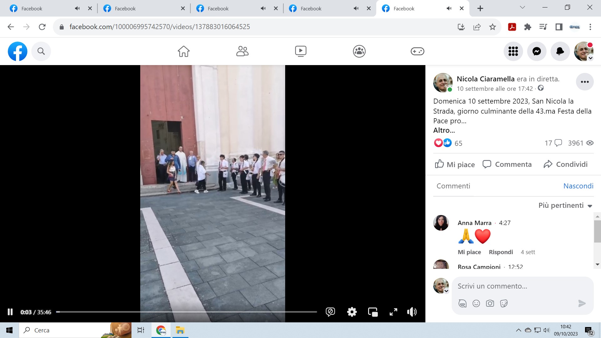The width and height of the screenshot is (601, 338).
Task: Open the tab search chevron
Action: 522,7
